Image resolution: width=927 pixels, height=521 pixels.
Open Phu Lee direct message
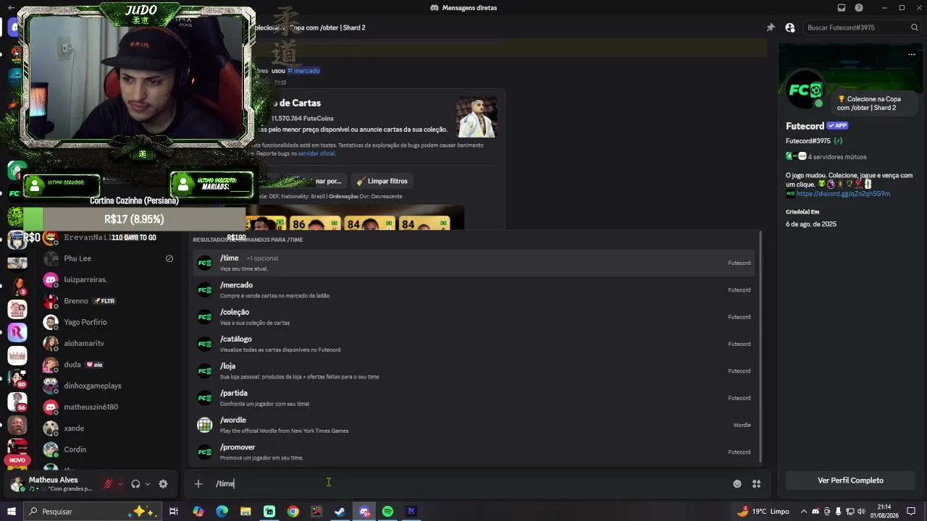pos(109,258)
